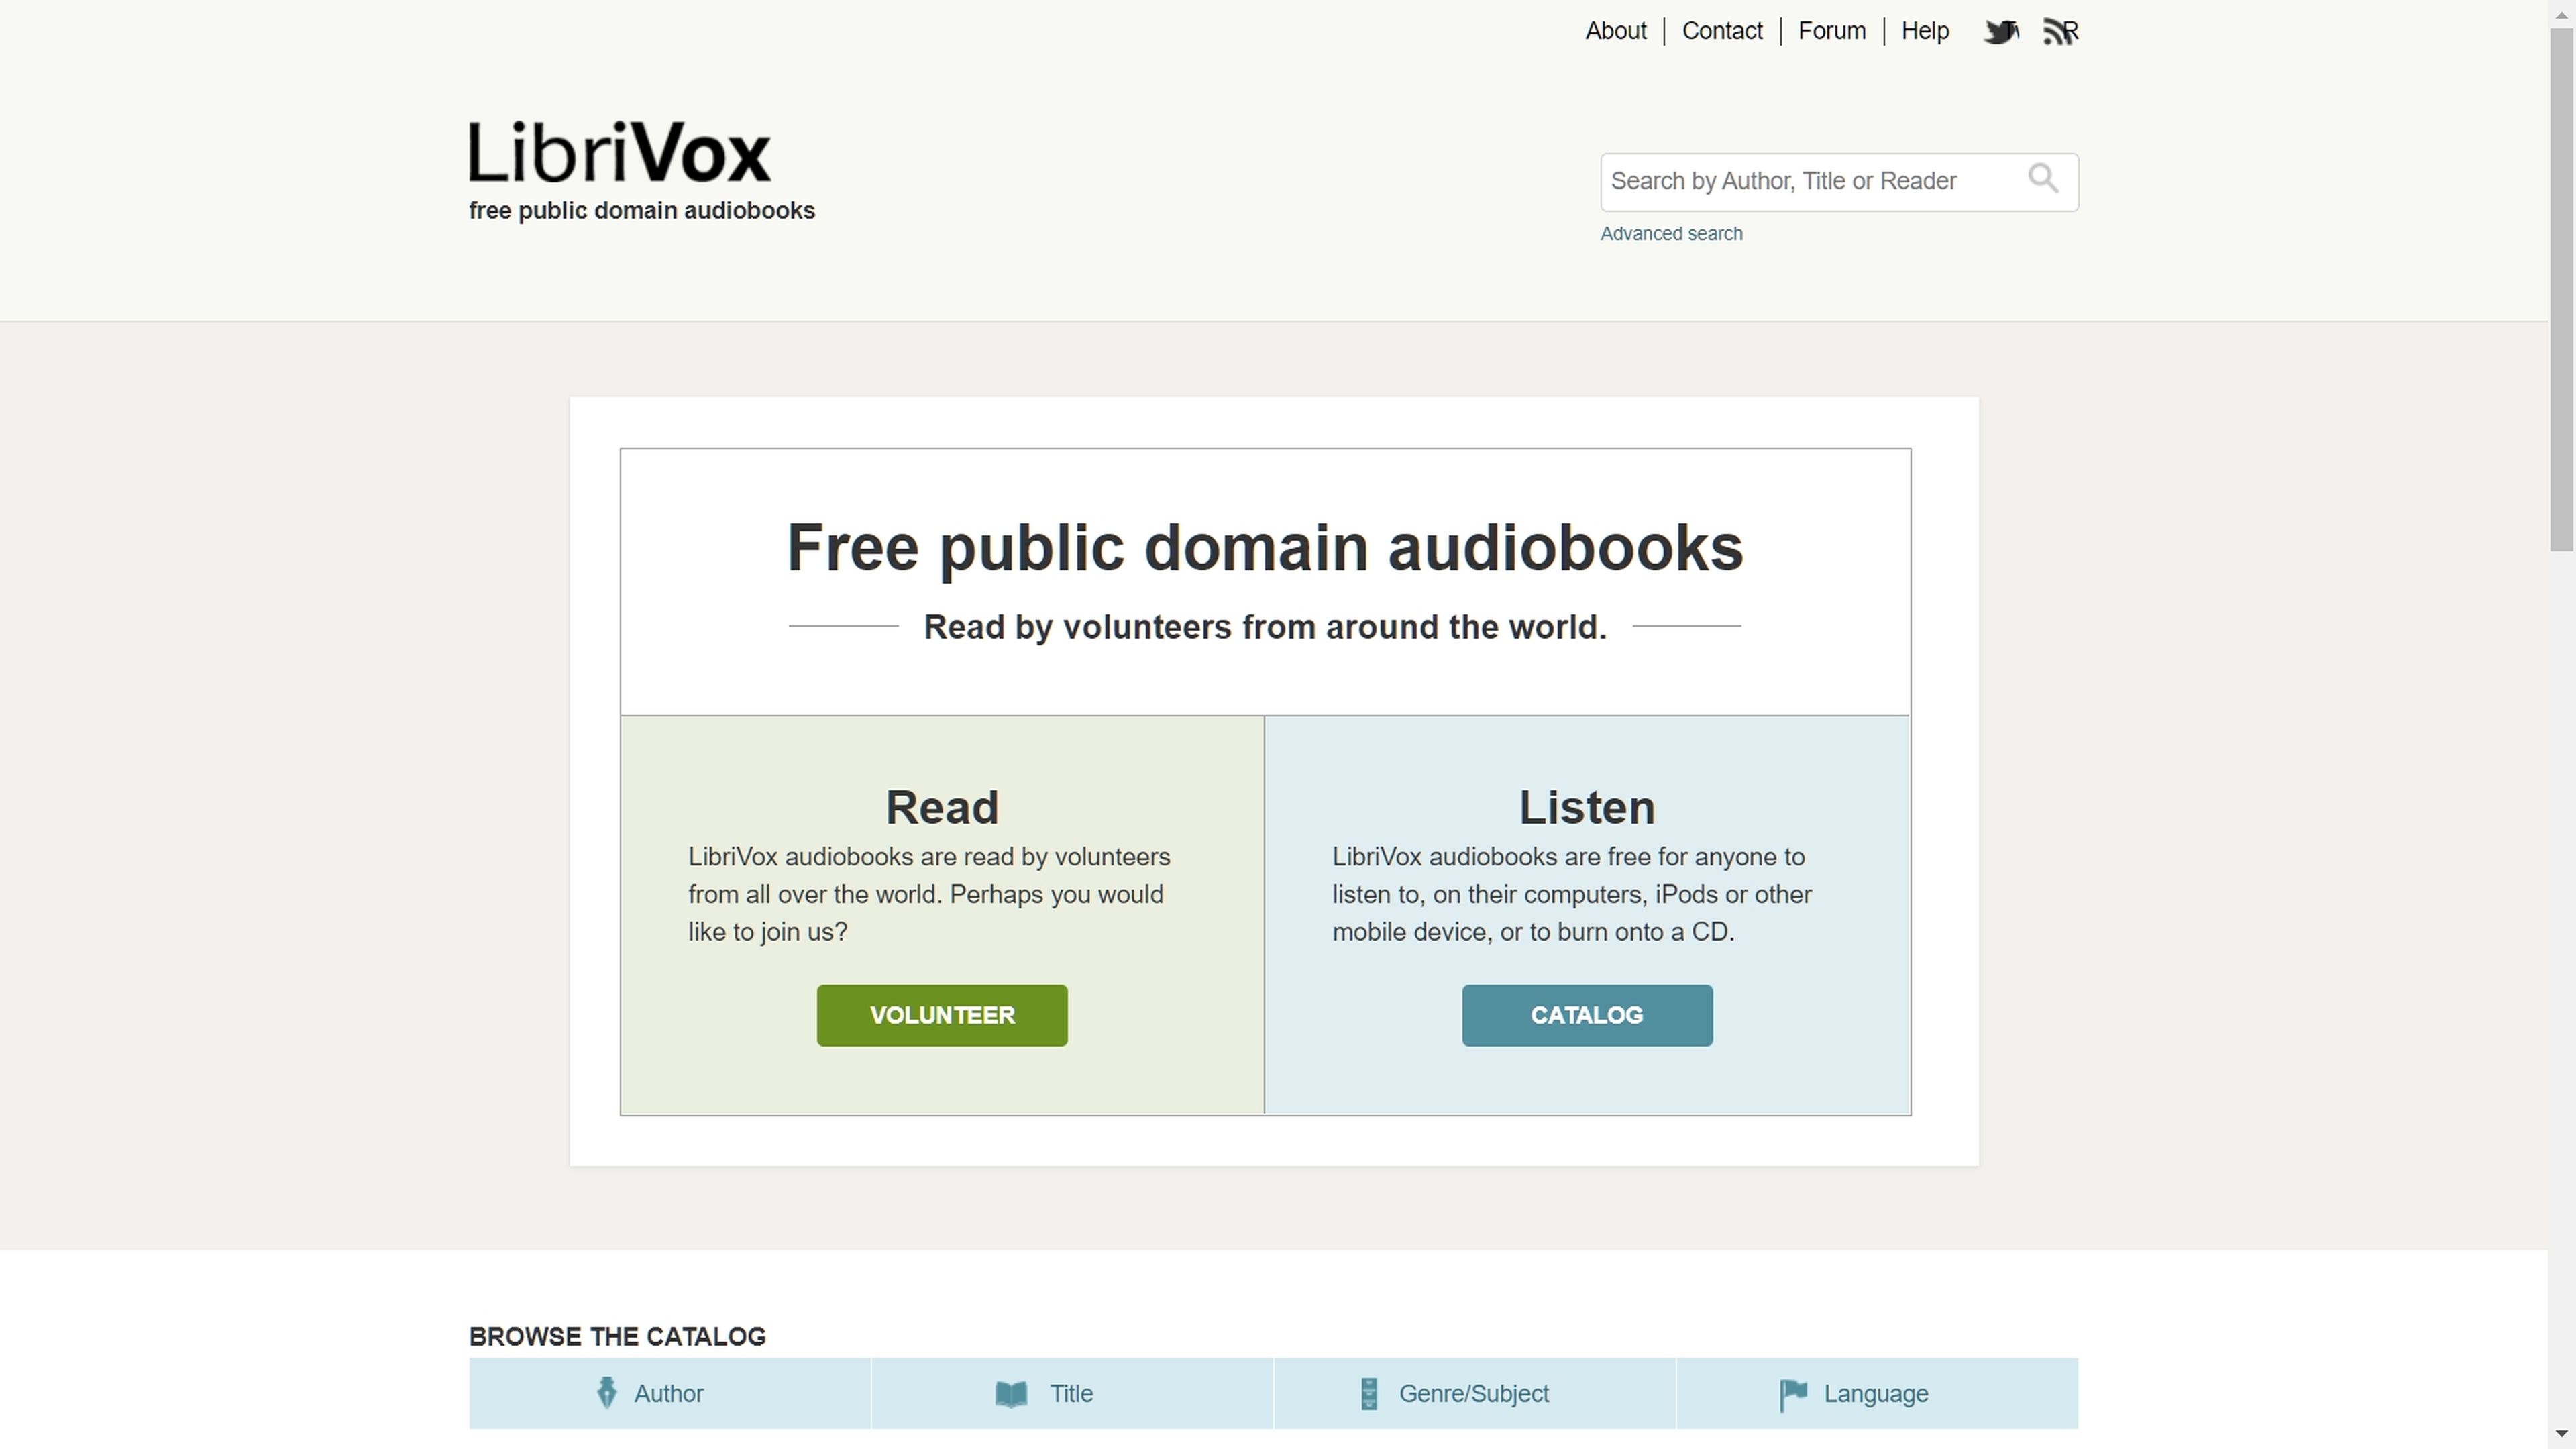The image size is (2576, 1449).
Task: Open the Advanced search link
Action: pos(1671,234)
